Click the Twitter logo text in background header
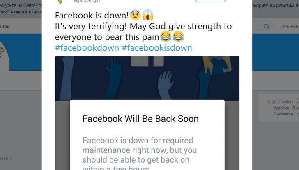Screen dimensions: 299x170 point(5,26)
